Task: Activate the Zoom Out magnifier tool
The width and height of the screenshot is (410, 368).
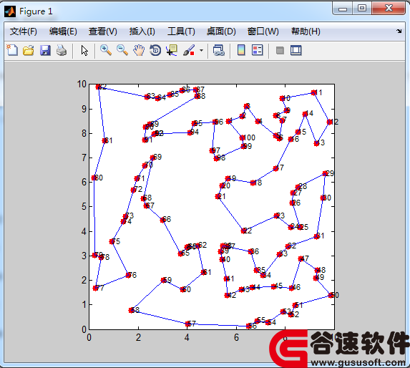Action: pos(122,50)
